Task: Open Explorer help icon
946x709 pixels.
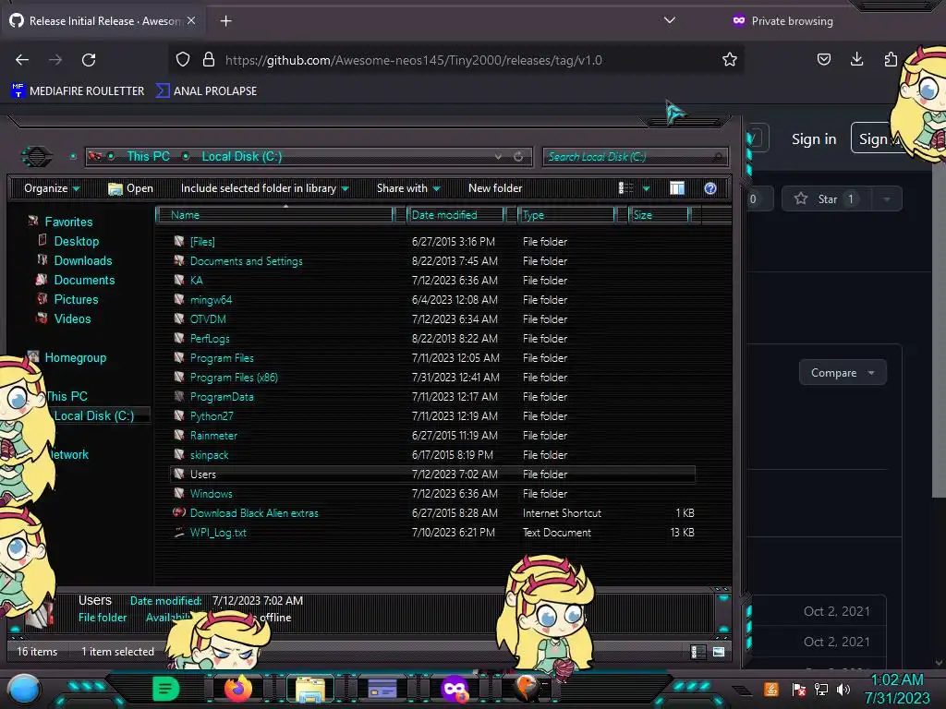Action: 710,188
